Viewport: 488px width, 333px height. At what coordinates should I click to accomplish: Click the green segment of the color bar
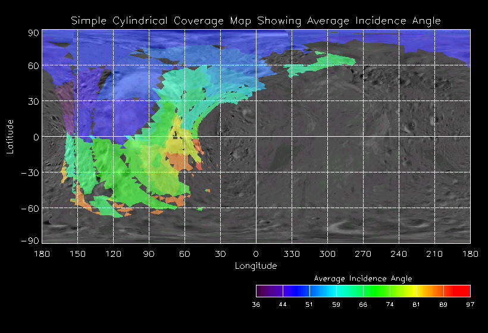coord(377,291)
